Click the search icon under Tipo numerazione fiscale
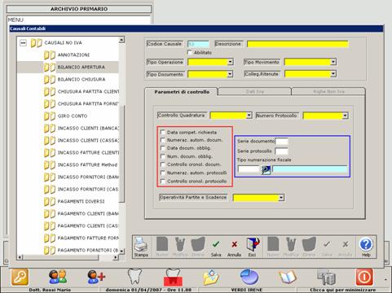Image resolution: width=392 pixels, height=293 pixels. (266, 170)
